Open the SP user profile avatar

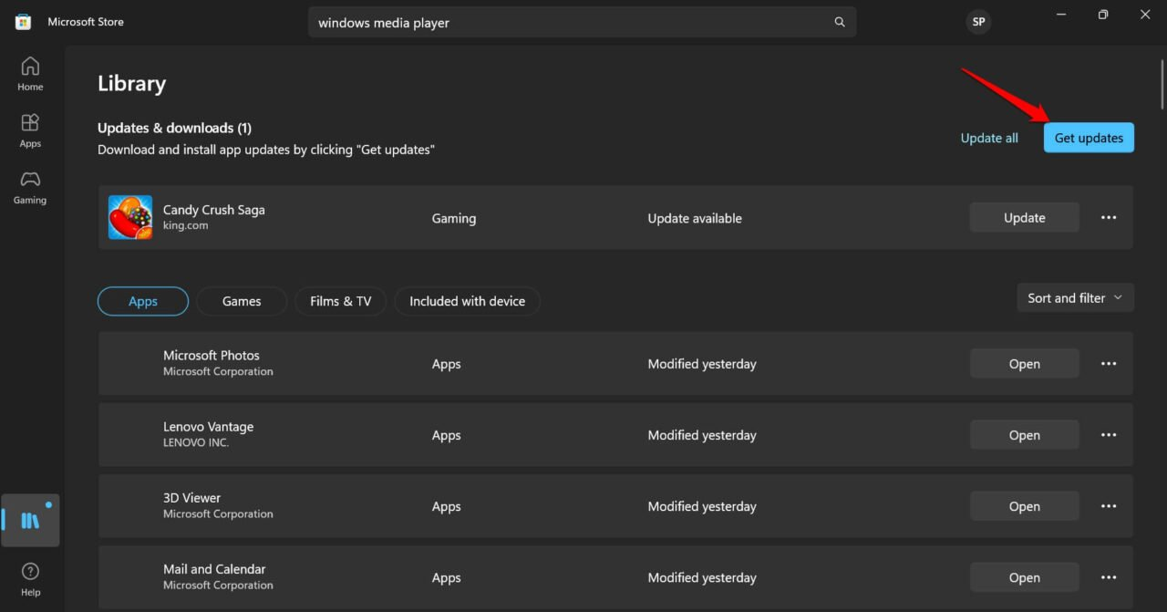978,22
